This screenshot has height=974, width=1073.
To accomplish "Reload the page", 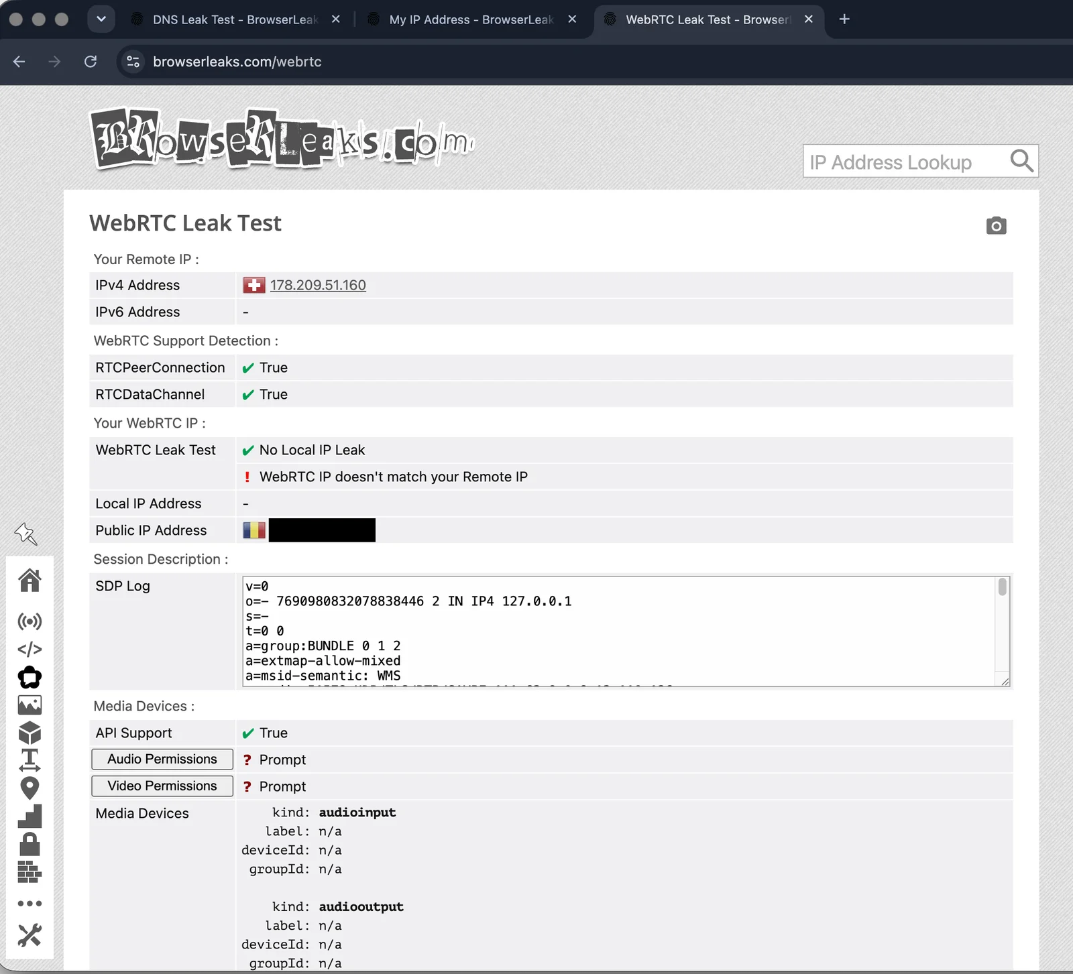I will (x=91, y=62).
